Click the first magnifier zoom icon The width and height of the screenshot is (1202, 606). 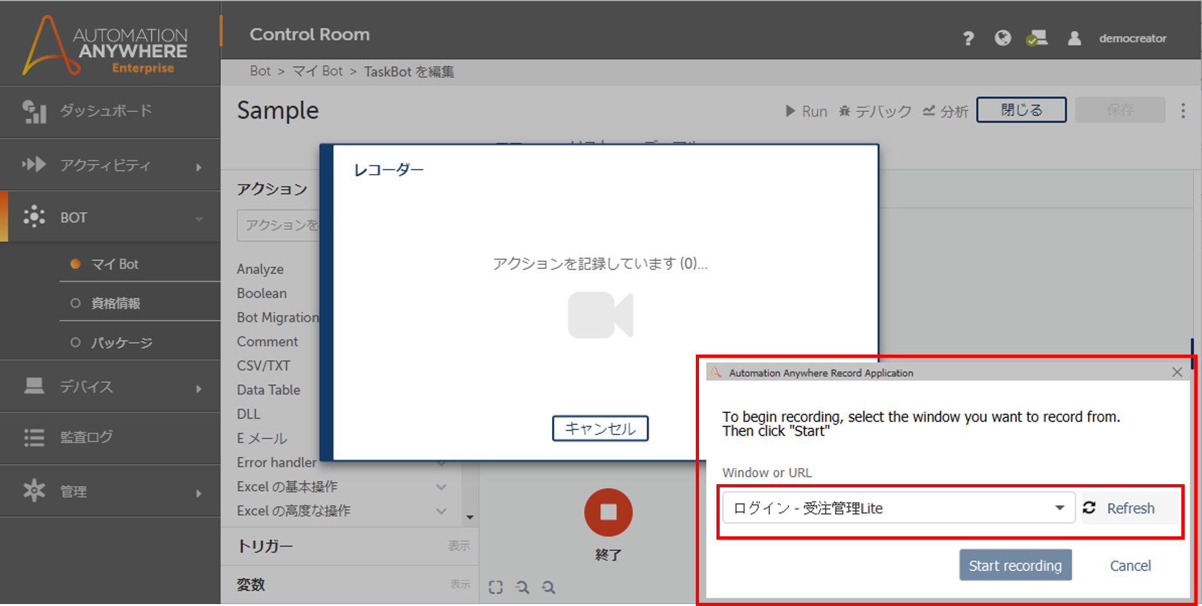pos(522,587)
